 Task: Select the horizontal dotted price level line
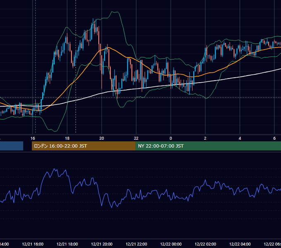click(x=140, y=98)
